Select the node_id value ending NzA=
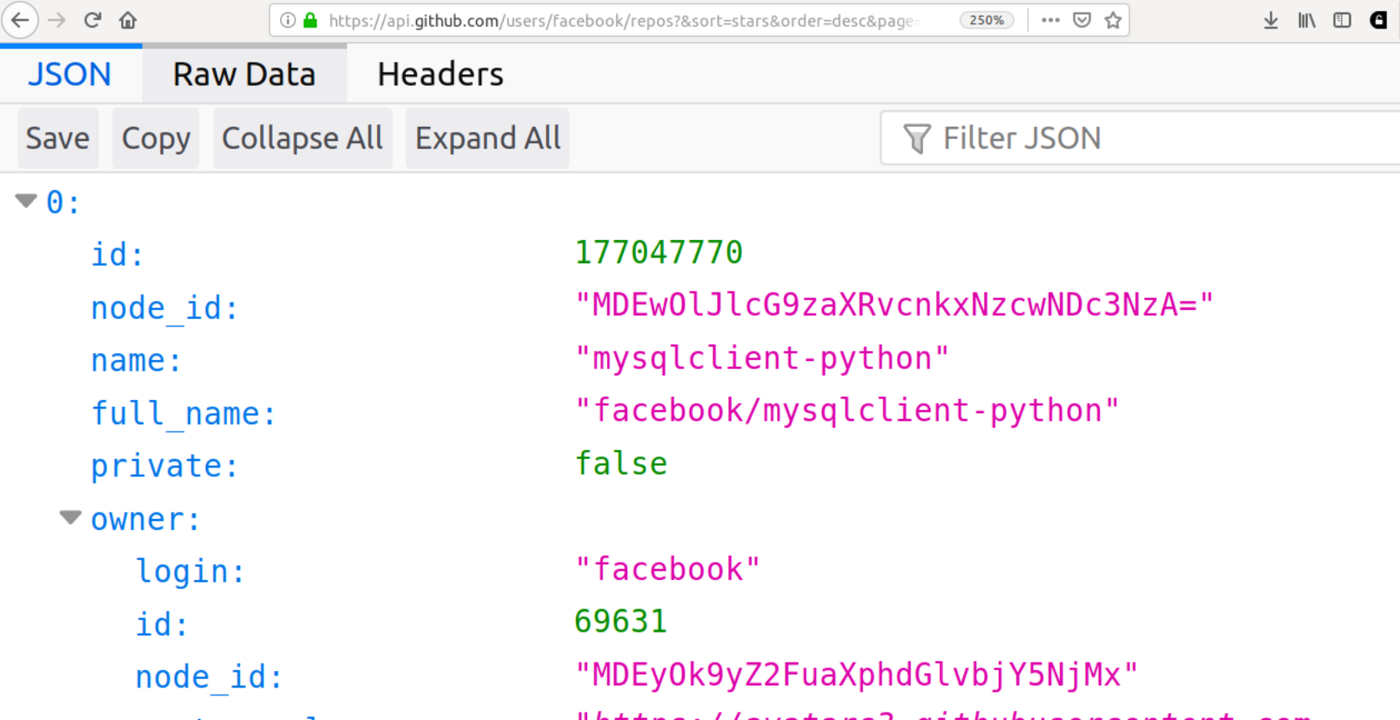Image resolution: width=1400 pixels, height=720 pixels. click(x=894, y=305)
